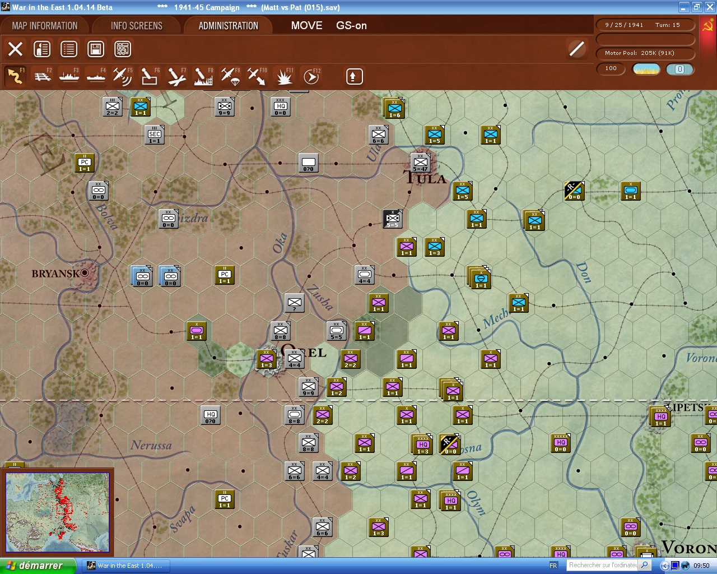The width and height of the screenshot is (717, 574).
Task: Select the Move mode icon (F1)
Action: (x=15, y=76)
